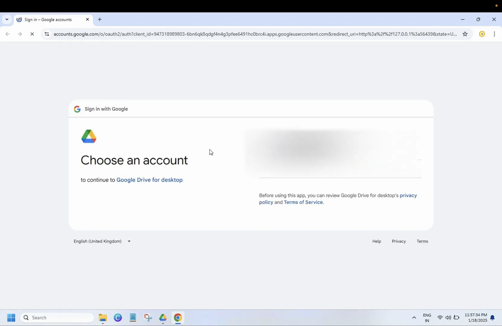Open the privacy policy link

[408, 195]
